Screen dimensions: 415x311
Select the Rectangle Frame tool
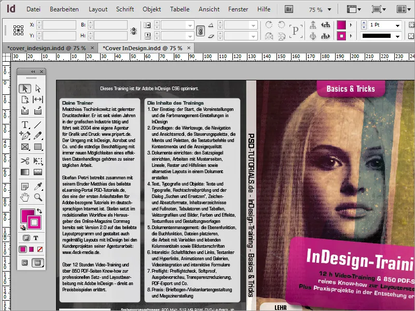coord(25,147)
